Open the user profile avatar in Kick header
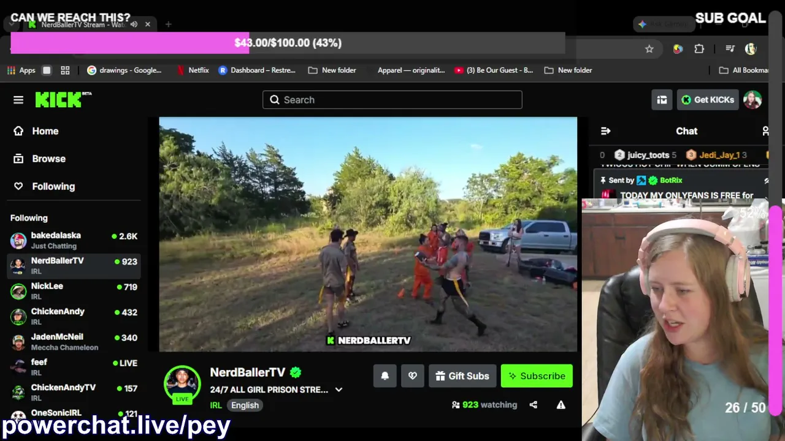This screenshot has width=785, height=441. point(752,100)
